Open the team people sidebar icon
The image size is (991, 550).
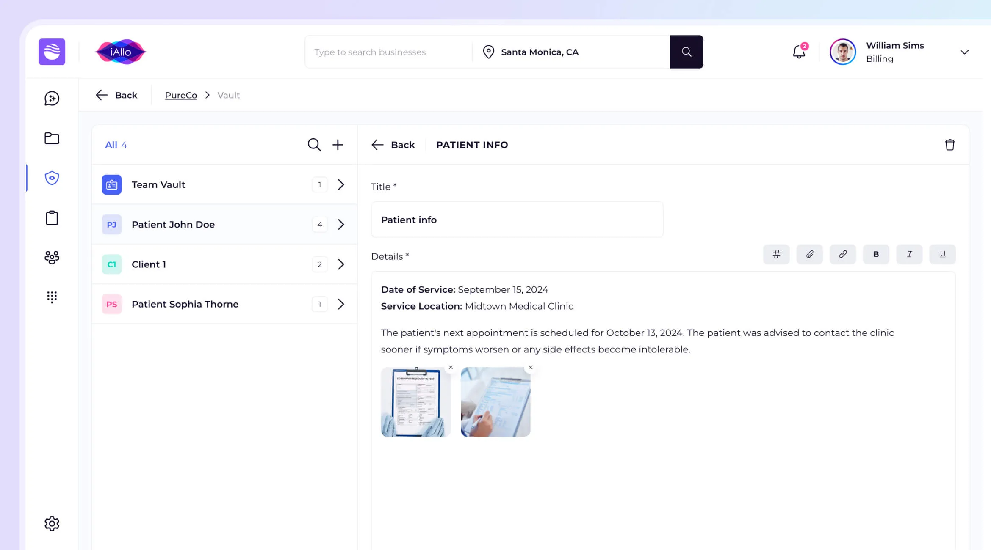[x=52, y=257]
